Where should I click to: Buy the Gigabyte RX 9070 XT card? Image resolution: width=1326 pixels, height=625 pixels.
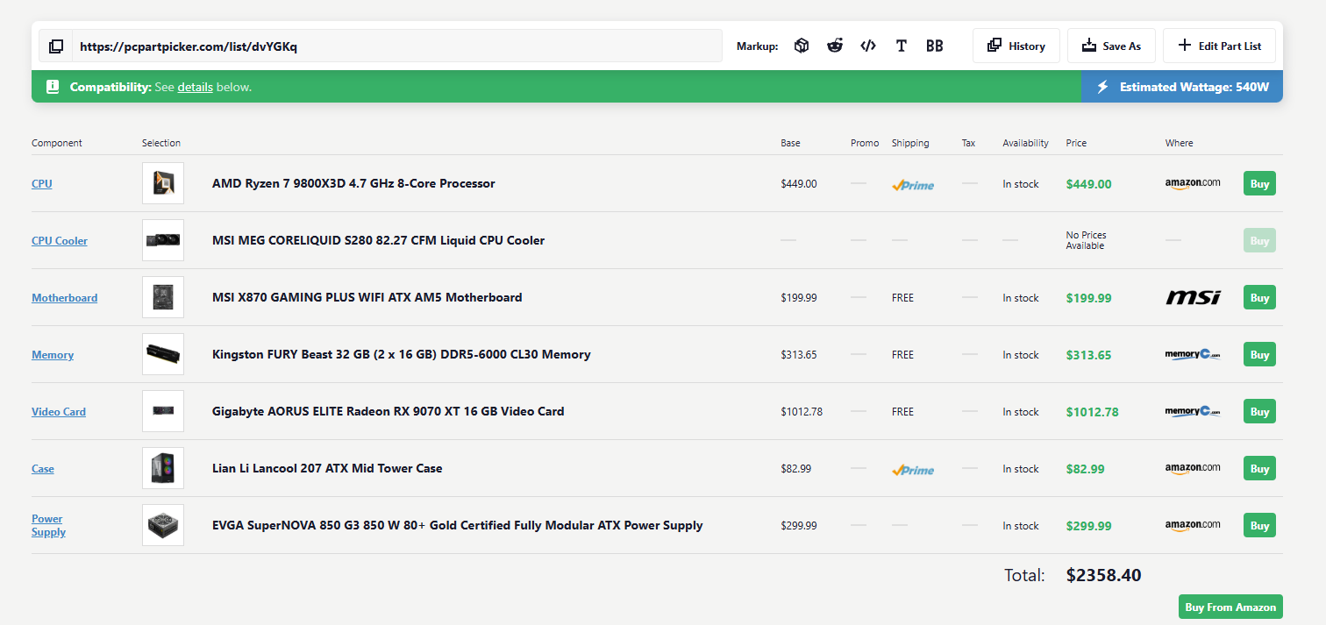click(1259, 411)
